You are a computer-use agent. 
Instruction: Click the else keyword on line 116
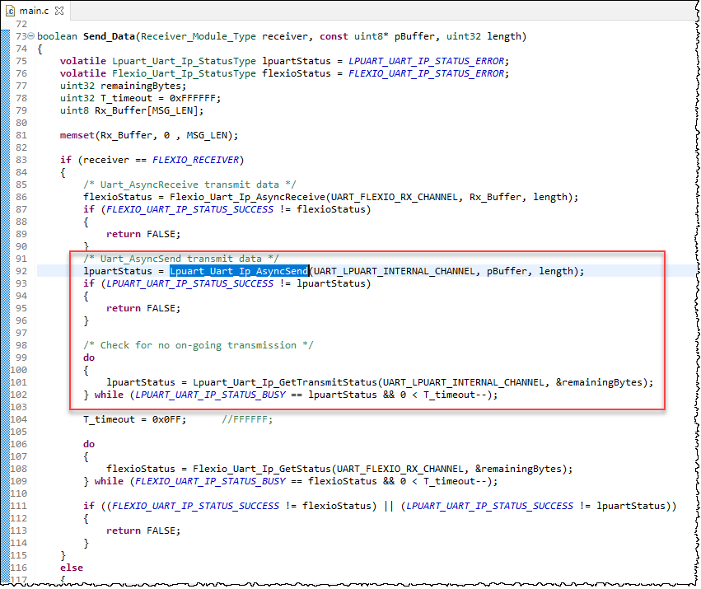[72, 568]
